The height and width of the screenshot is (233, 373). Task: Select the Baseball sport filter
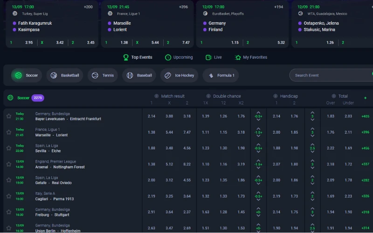139,75
